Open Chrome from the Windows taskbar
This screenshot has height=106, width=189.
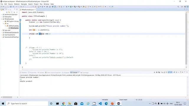[63, 103]
